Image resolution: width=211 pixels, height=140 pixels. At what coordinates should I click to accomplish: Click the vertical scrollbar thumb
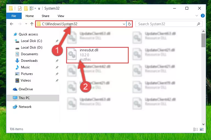(203, 40)
